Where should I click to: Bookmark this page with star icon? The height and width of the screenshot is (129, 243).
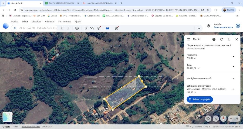point(208,10)
